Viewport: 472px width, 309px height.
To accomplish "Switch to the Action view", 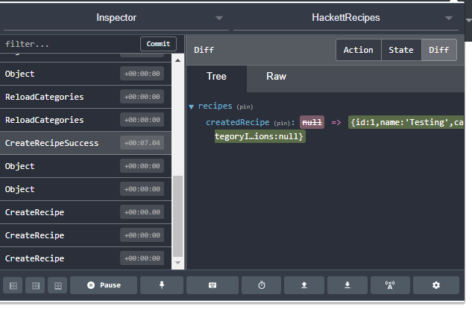I will point(358,50).
